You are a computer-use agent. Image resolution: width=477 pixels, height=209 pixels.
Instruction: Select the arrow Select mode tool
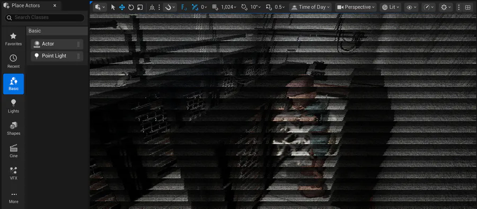click(x=113, y=7)
